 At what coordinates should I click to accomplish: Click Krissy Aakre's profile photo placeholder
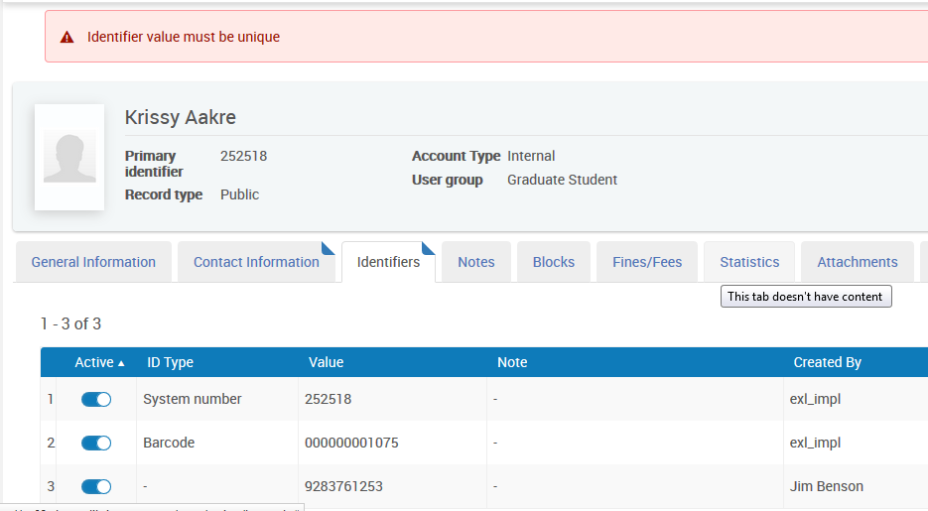click(69, 157)
